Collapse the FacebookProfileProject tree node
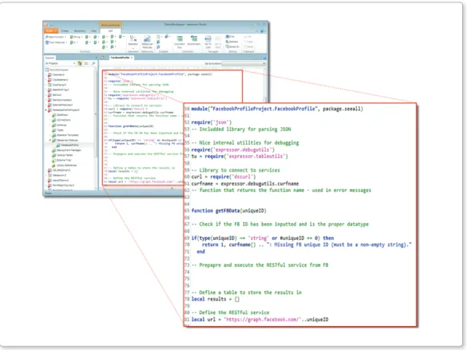Screen dimensions: 467x350 [46, 110]
